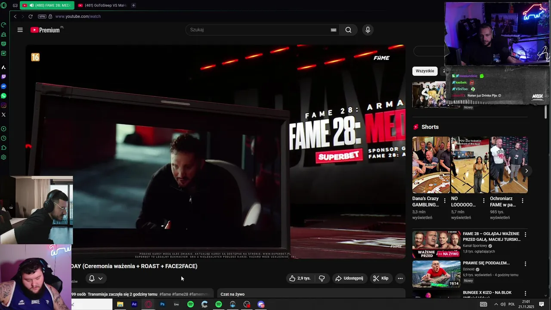The width and height of the screenshot is (551, 310).
Task: Share video with Udostępnij button
Action: 350,278
